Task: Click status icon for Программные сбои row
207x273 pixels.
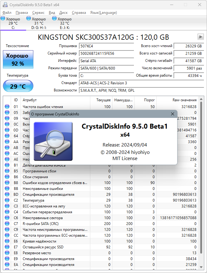Action: [7, 171]
